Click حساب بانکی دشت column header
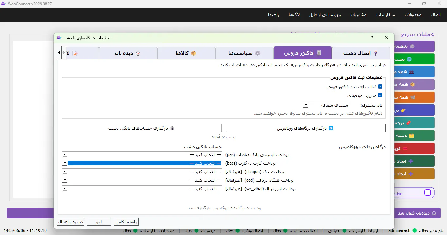The image size is (447, 235). point(203,147)
